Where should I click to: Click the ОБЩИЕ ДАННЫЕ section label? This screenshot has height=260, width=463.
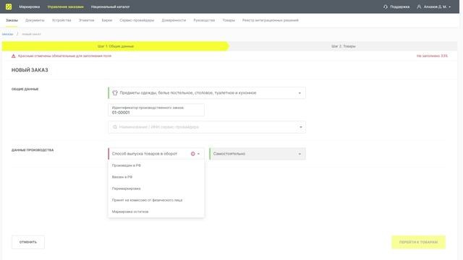(25, 89)
